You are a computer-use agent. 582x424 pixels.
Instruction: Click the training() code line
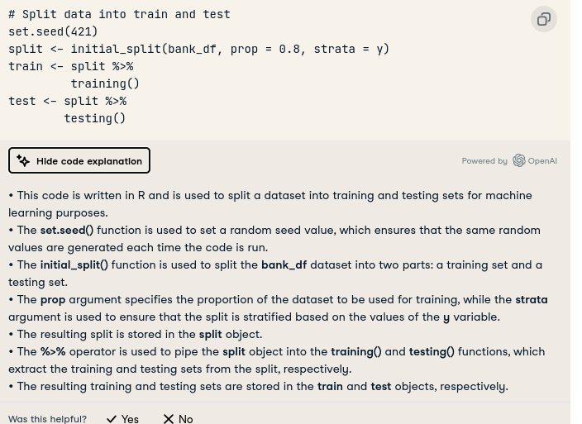coord(105,83)
